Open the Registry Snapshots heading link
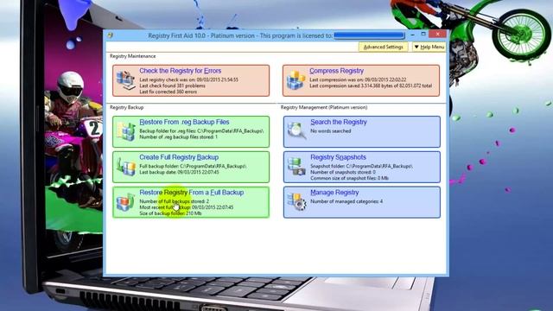 338,157
